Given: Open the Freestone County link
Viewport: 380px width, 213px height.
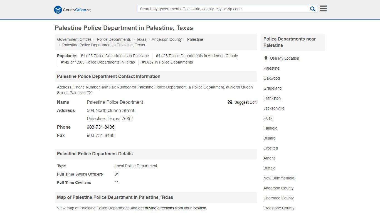Looking at the screenshot, I should 279,208.
